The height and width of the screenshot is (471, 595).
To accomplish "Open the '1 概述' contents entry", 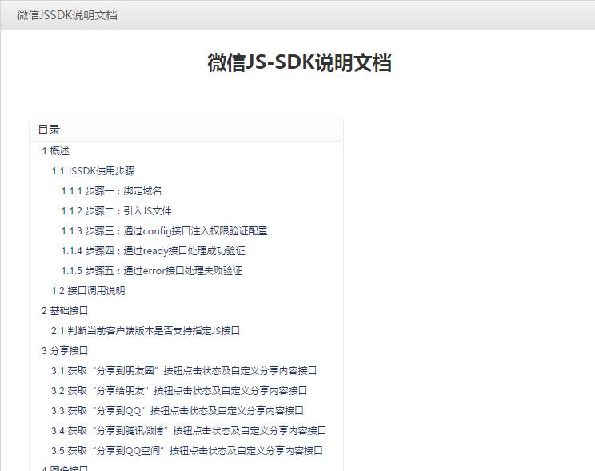I will pos(55,151).
